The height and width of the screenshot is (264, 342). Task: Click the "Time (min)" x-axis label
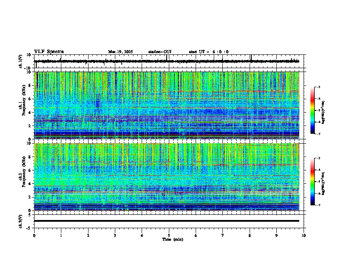[x=173, y=239]
